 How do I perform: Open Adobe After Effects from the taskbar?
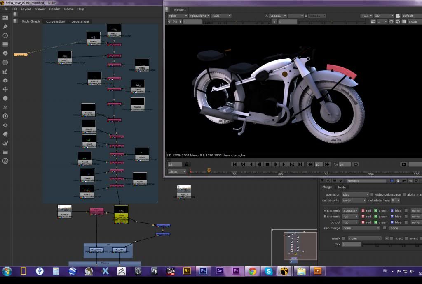pyautogui.click(x=220, y=271)
